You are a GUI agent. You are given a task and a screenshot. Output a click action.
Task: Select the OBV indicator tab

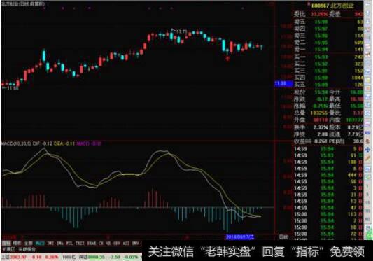[117, 244]
